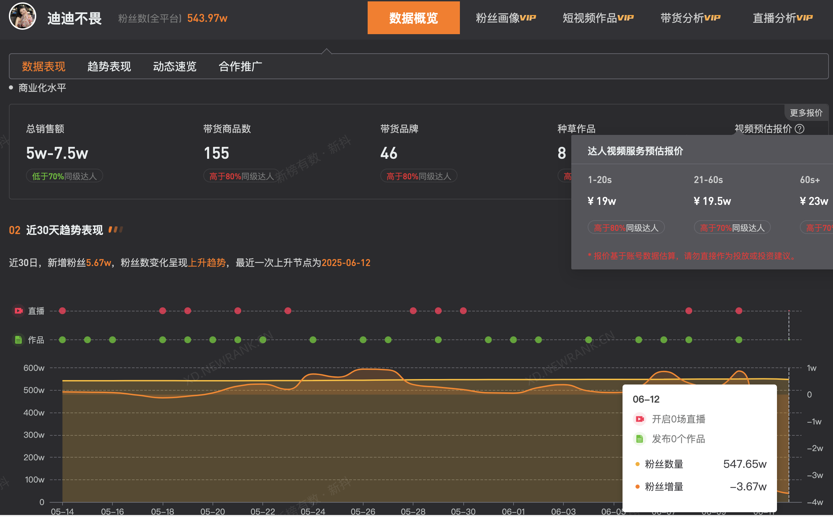Click the ¥ 19.5w price for 21-60s
This screenshot has height=517, width=833.
(712, 201)
